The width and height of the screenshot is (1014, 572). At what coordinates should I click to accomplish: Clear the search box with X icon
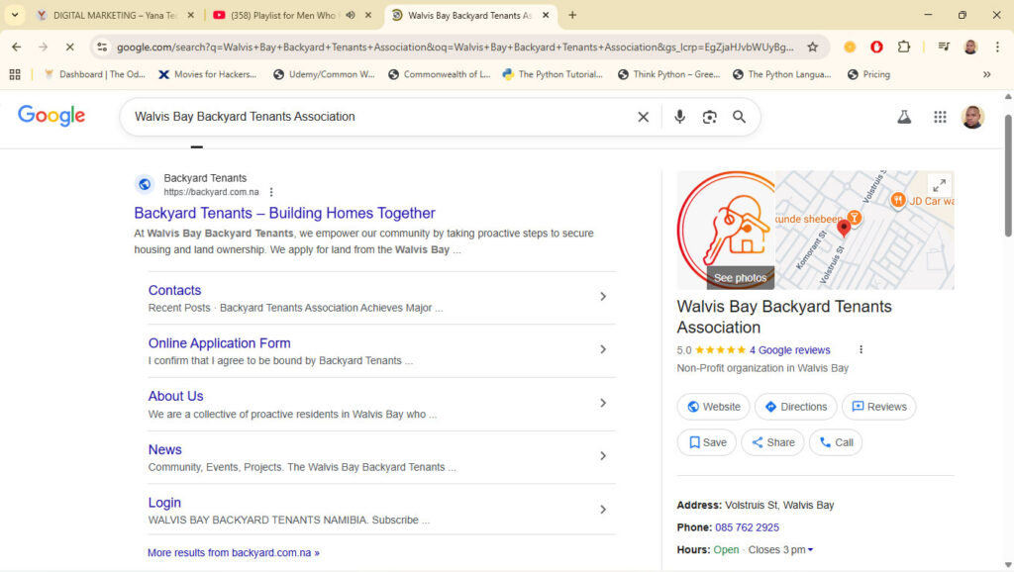pyautogui.click(x=643, y=117)
